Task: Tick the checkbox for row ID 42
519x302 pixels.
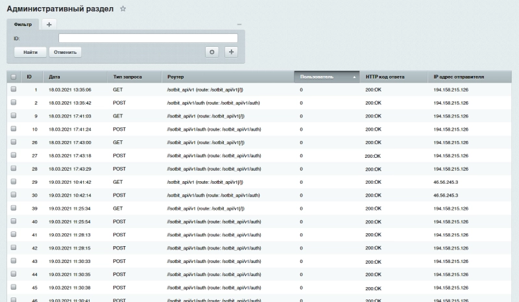Action: pyautogui.click(x=14, y=248)
